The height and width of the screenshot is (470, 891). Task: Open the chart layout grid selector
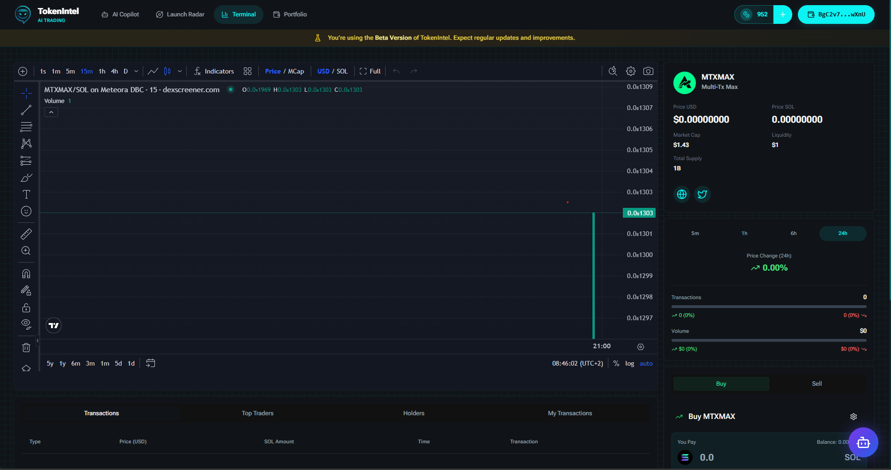click(x=248, y=71)
